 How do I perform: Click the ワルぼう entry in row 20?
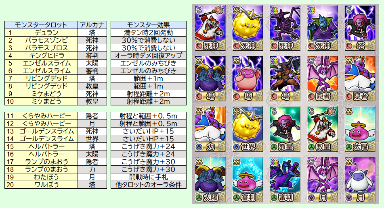tap(47, 185)
